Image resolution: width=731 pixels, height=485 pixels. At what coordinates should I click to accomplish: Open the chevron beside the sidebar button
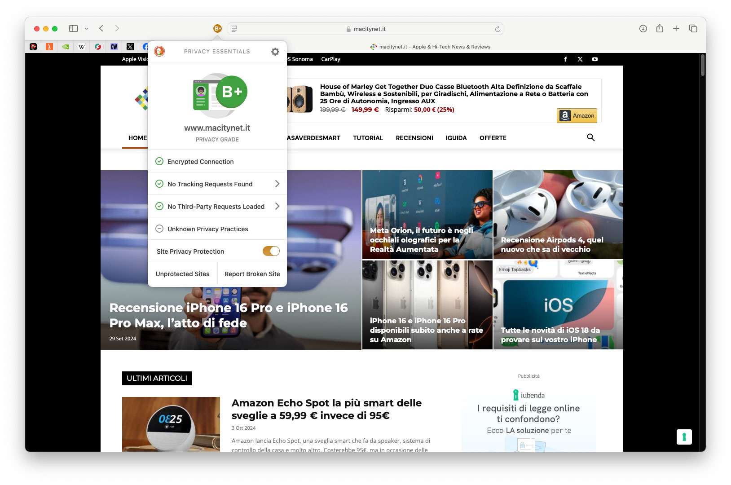[86, 28]
